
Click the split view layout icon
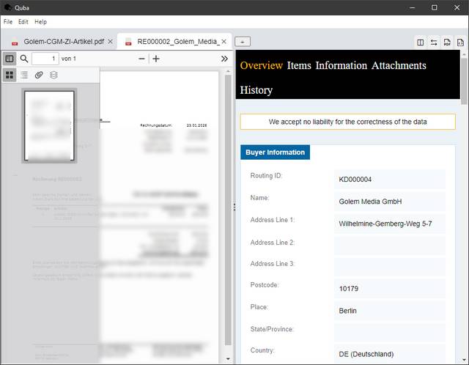pos(421,43)
